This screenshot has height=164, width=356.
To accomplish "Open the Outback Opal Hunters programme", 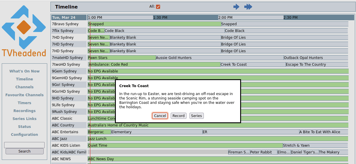I will pos(316,58).
